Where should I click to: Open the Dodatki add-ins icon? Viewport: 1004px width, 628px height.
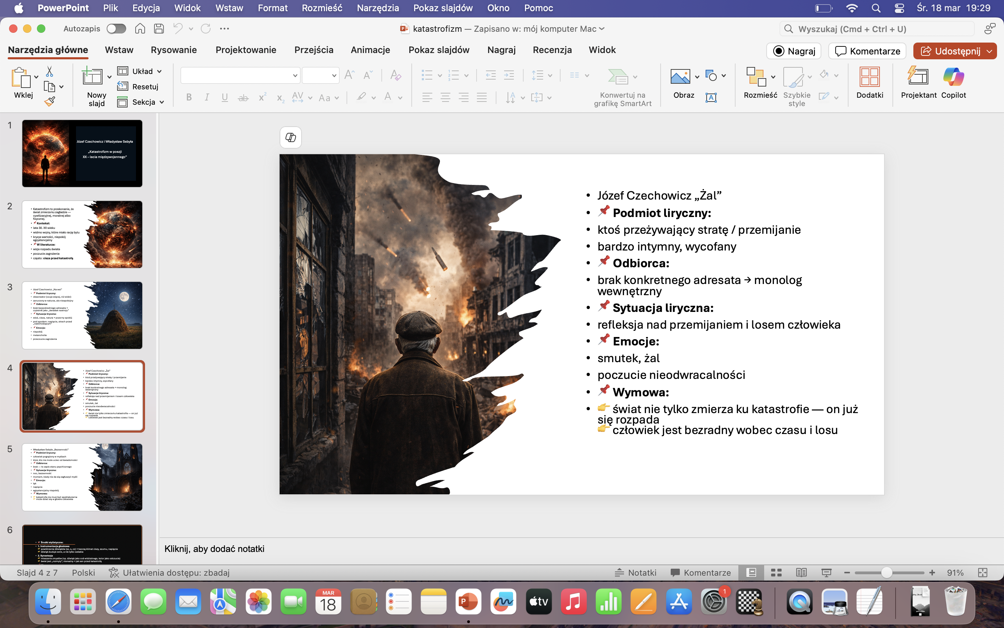(869, 82)
